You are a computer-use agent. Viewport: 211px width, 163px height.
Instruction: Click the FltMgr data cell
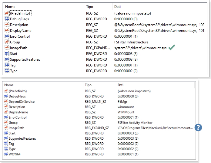click(x=122, y=102)
